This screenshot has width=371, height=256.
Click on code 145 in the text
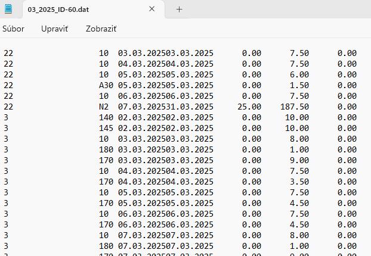coord(106,128)
